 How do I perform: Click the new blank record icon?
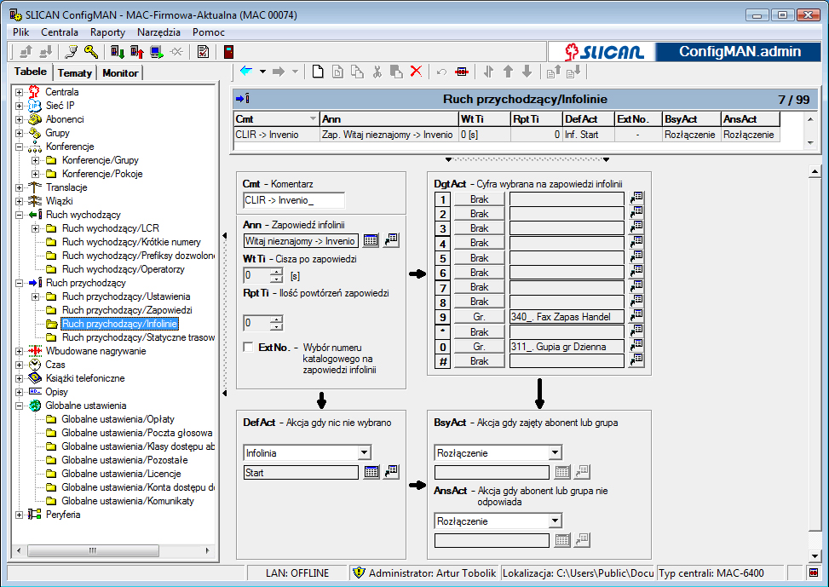tap(318, 72)
